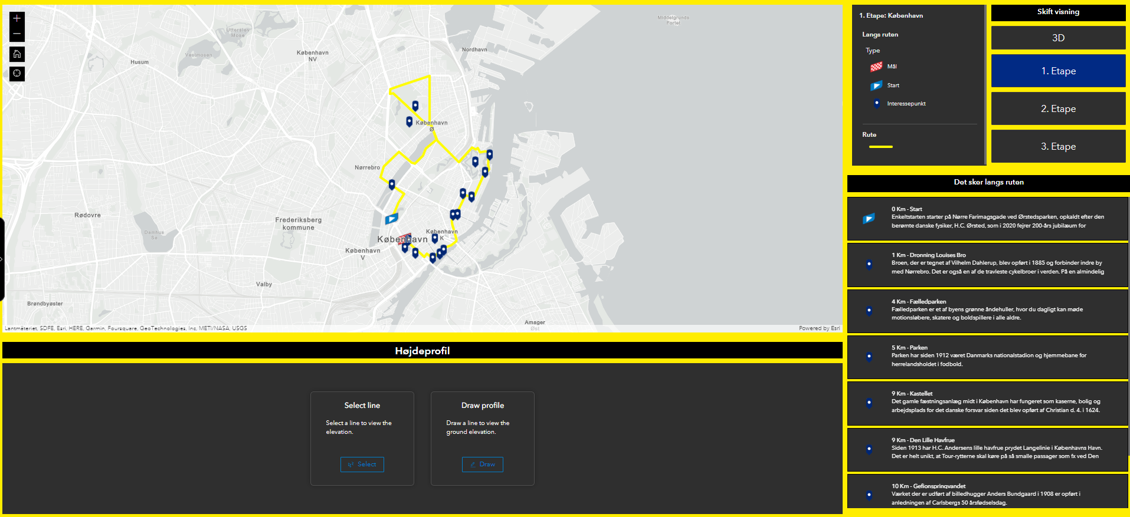Switch to 3. Etape
This screenshot has height=517, width=1130.
point(1059,146)
